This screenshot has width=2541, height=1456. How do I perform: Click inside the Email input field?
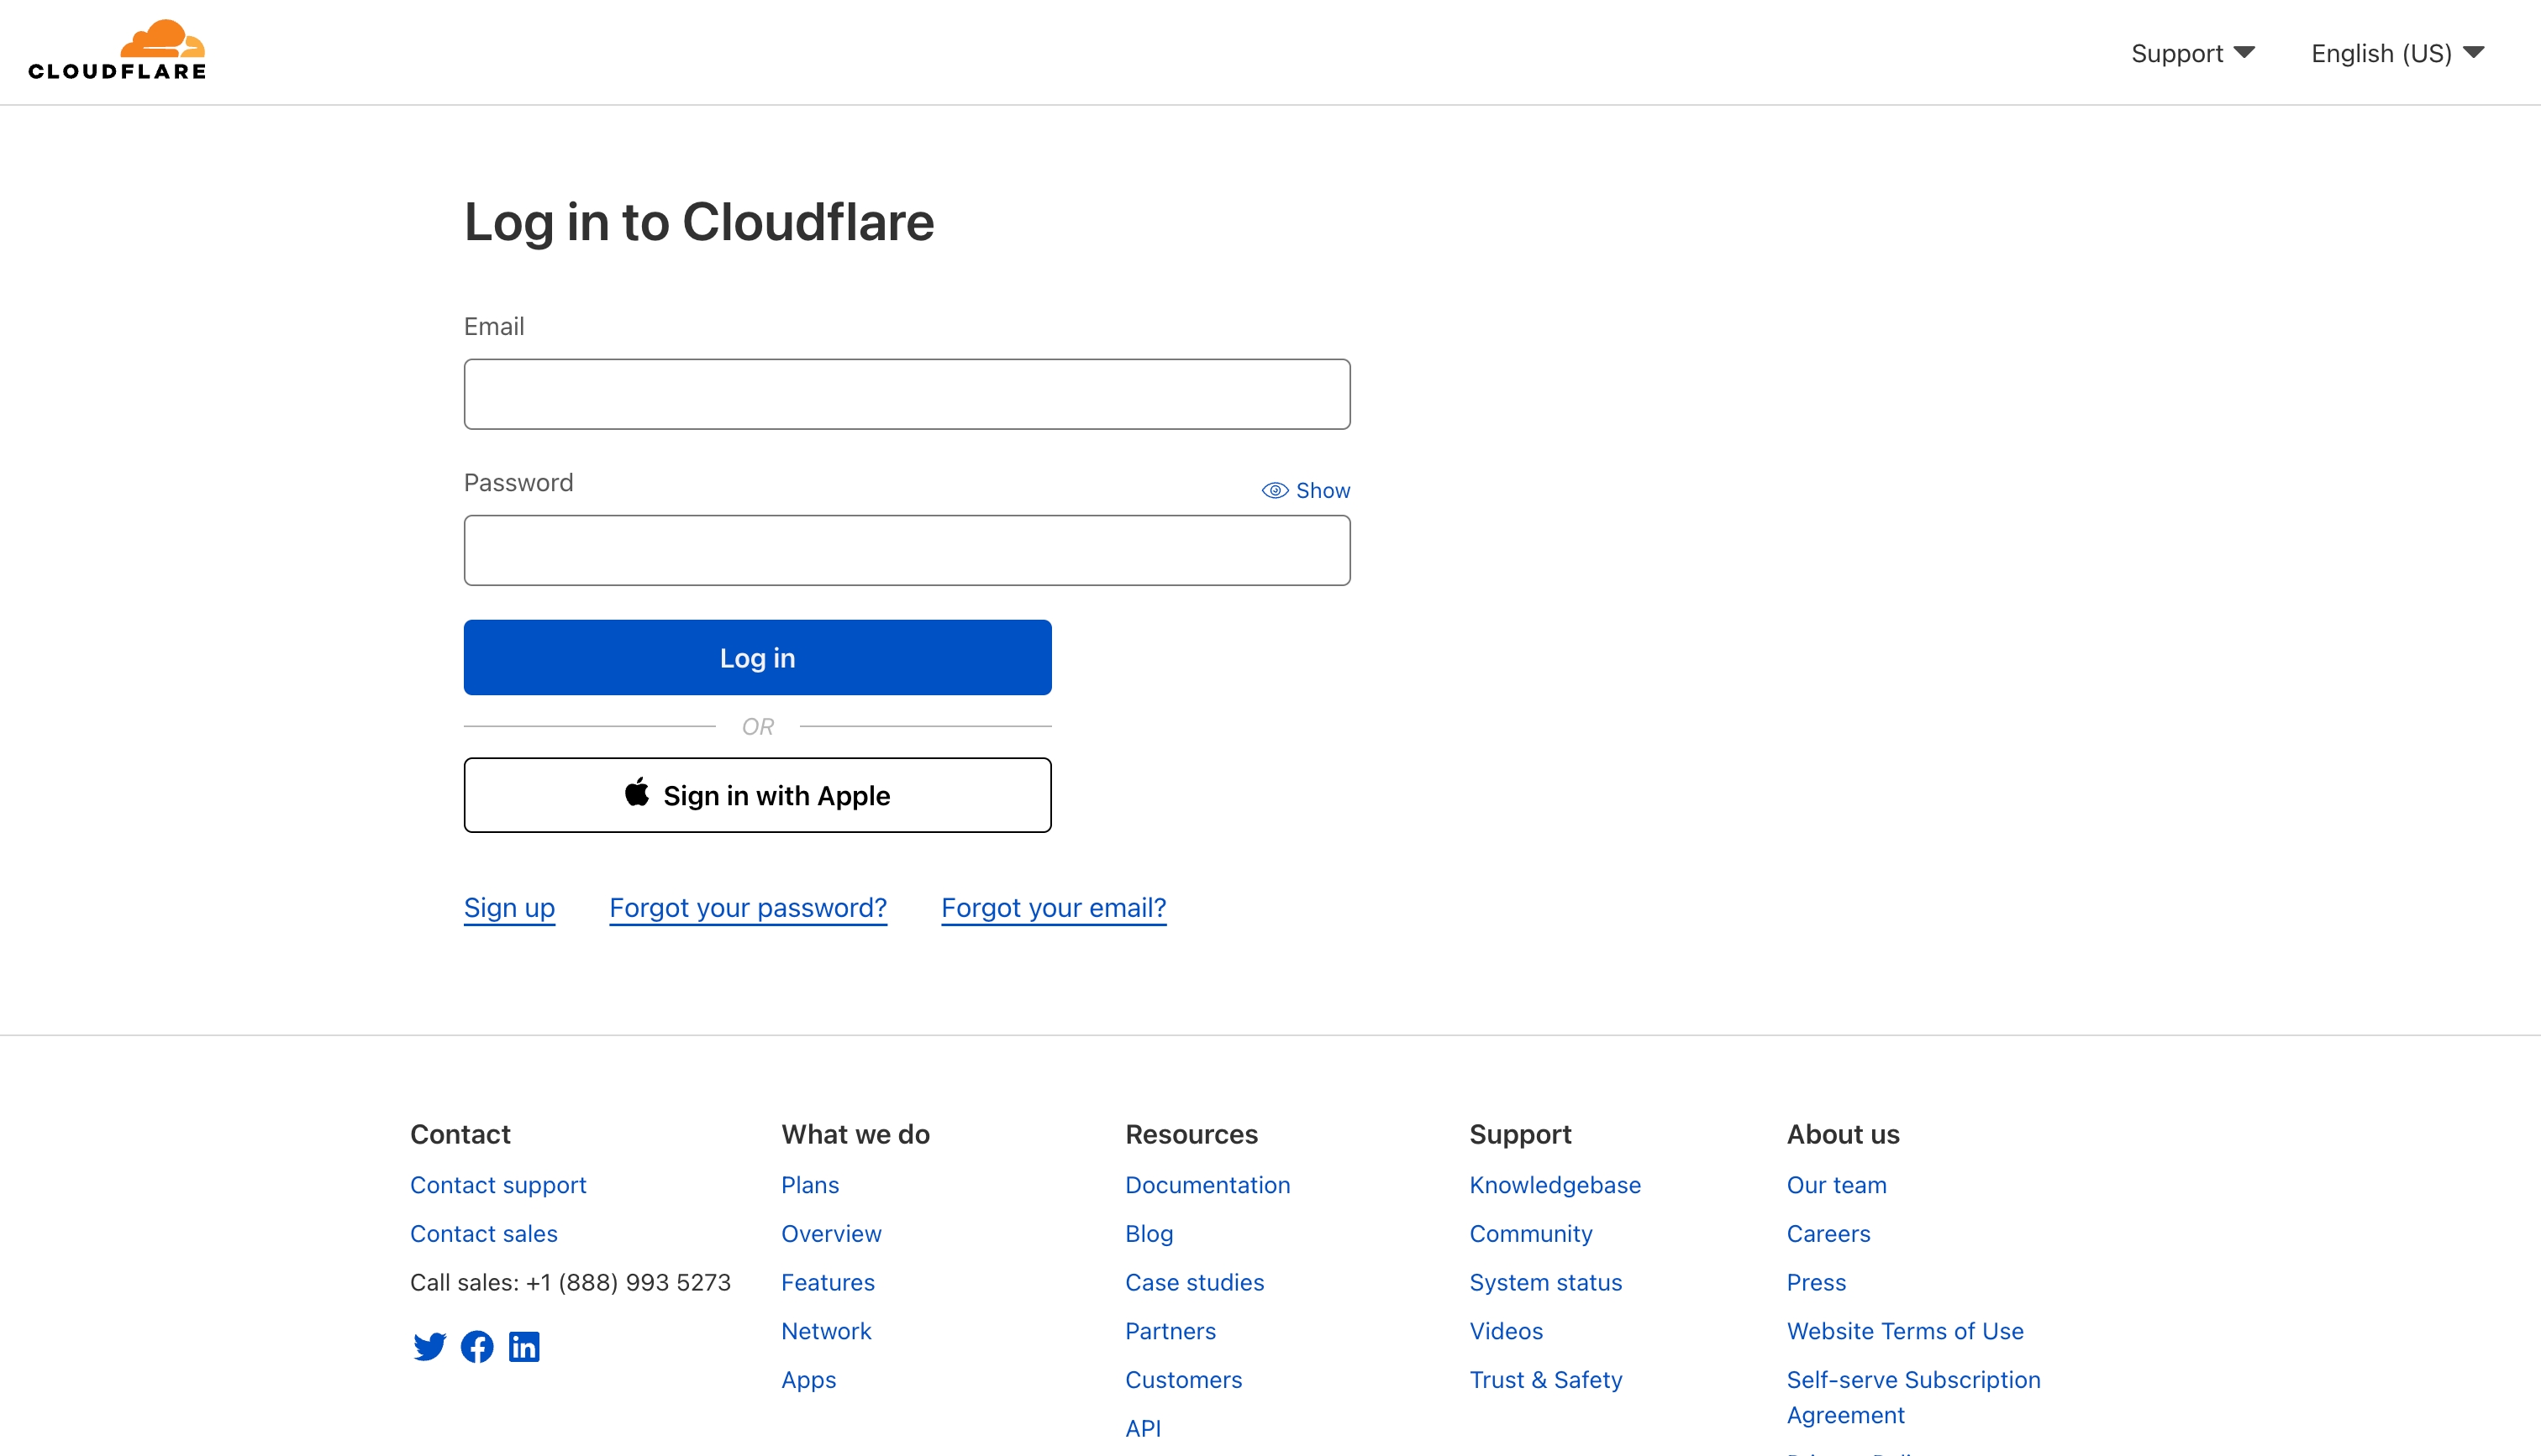click(x=907, y=393)
